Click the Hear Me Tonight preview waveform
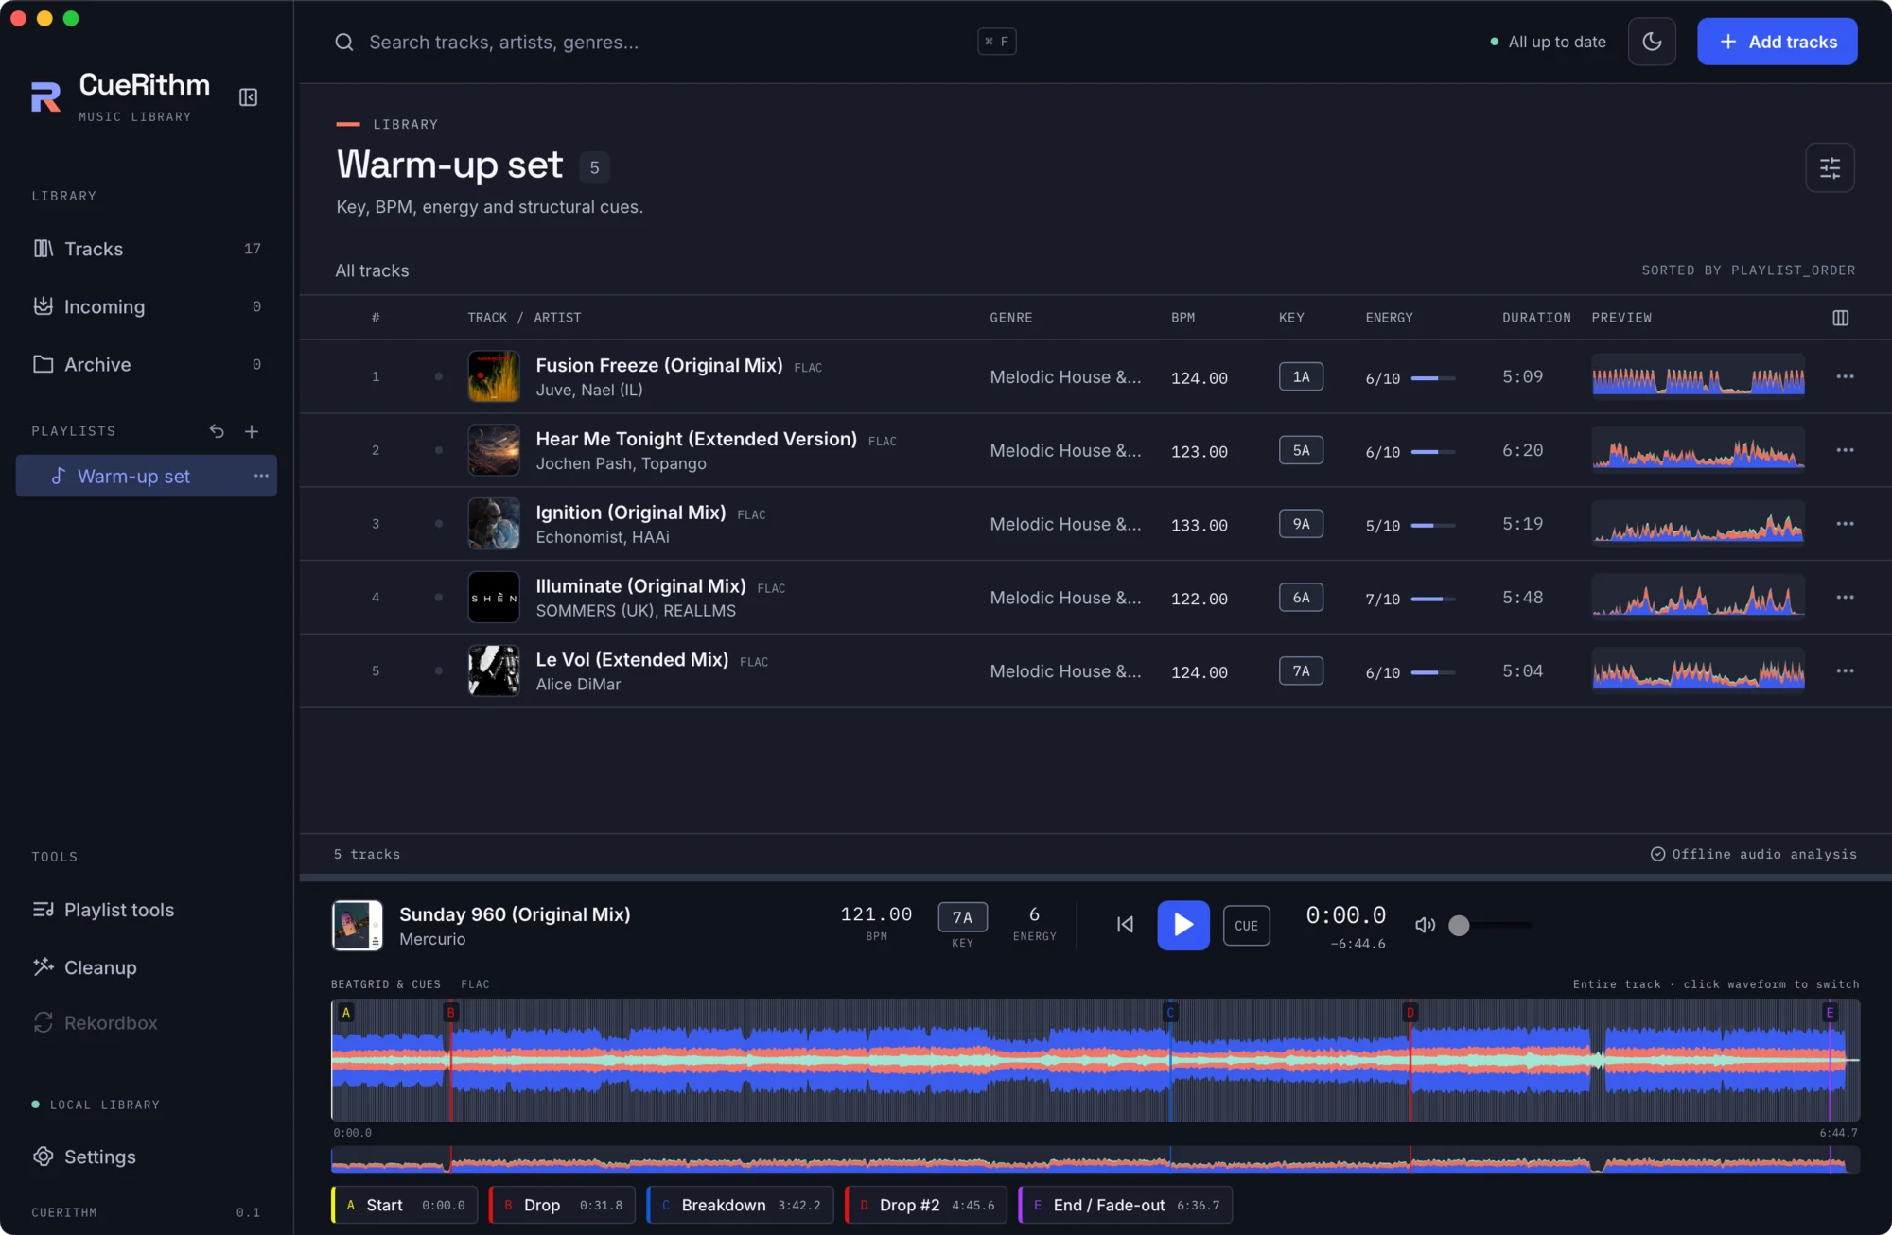The image size is (1892, 1235). tap(1698, 450)
